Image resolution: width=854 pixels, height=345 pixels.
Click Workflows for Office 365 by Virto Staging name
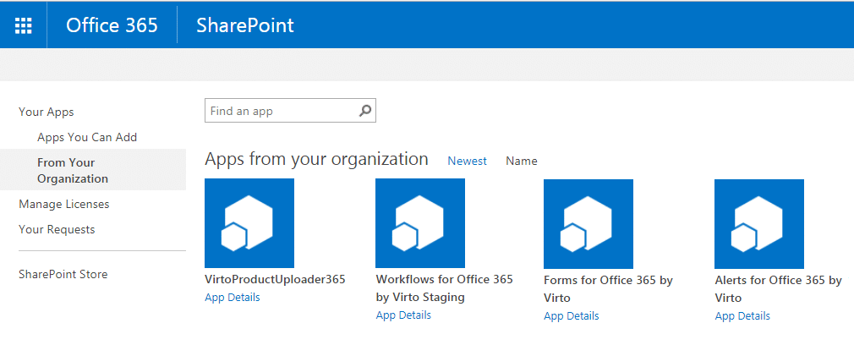click(445, 288)
